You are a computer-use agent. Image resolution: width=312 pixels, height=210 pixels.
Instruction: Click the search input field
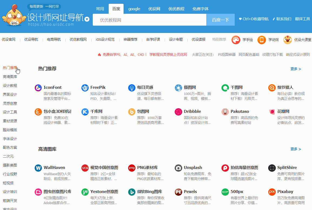[x=150, y=20]
